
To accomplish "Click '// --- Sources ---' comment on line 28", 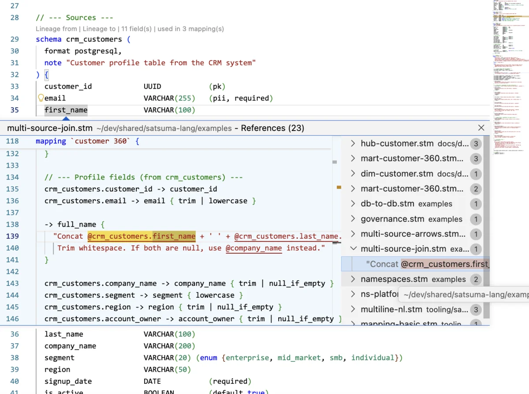I will [75, 18].
